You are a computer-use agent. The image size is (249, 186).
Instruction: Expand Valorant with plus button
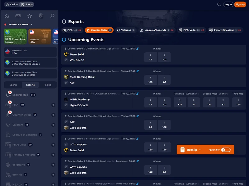53,125
